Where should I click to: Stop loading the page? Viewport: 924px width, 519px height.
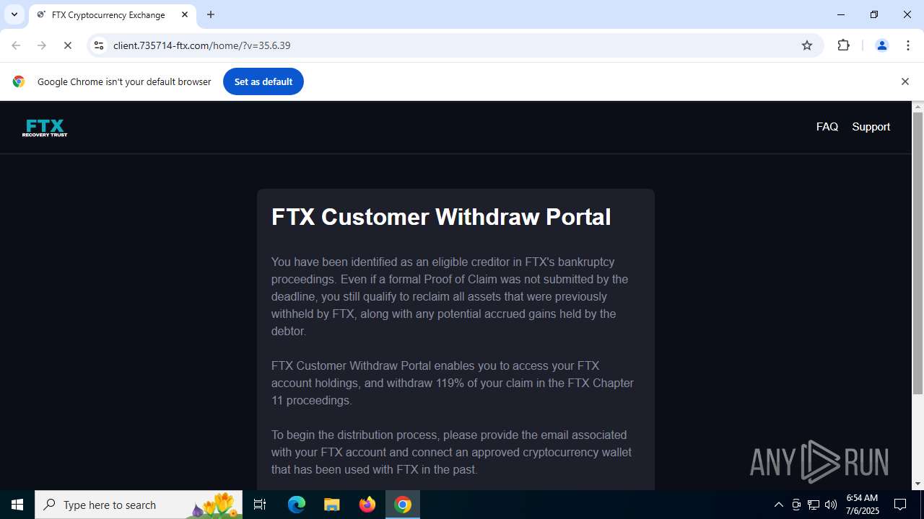click(x=68, y=45)
